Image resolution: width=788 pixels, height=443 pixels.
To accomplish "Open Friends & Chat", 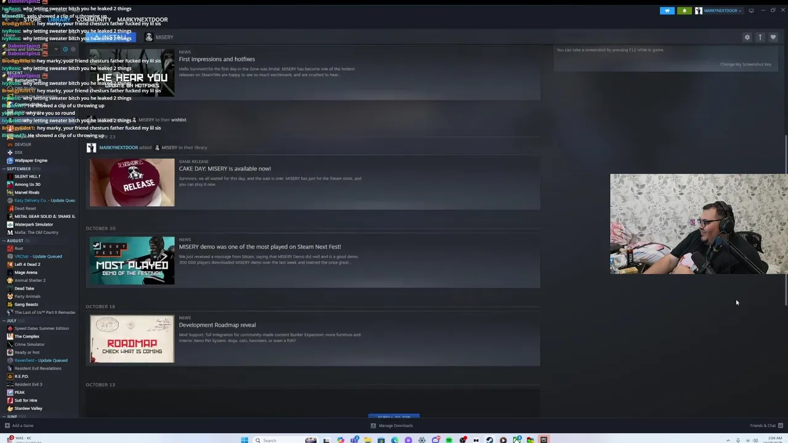I will tap(766, 426).
